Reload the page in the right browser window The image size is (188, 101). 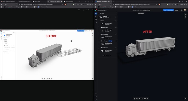[100, 4]
